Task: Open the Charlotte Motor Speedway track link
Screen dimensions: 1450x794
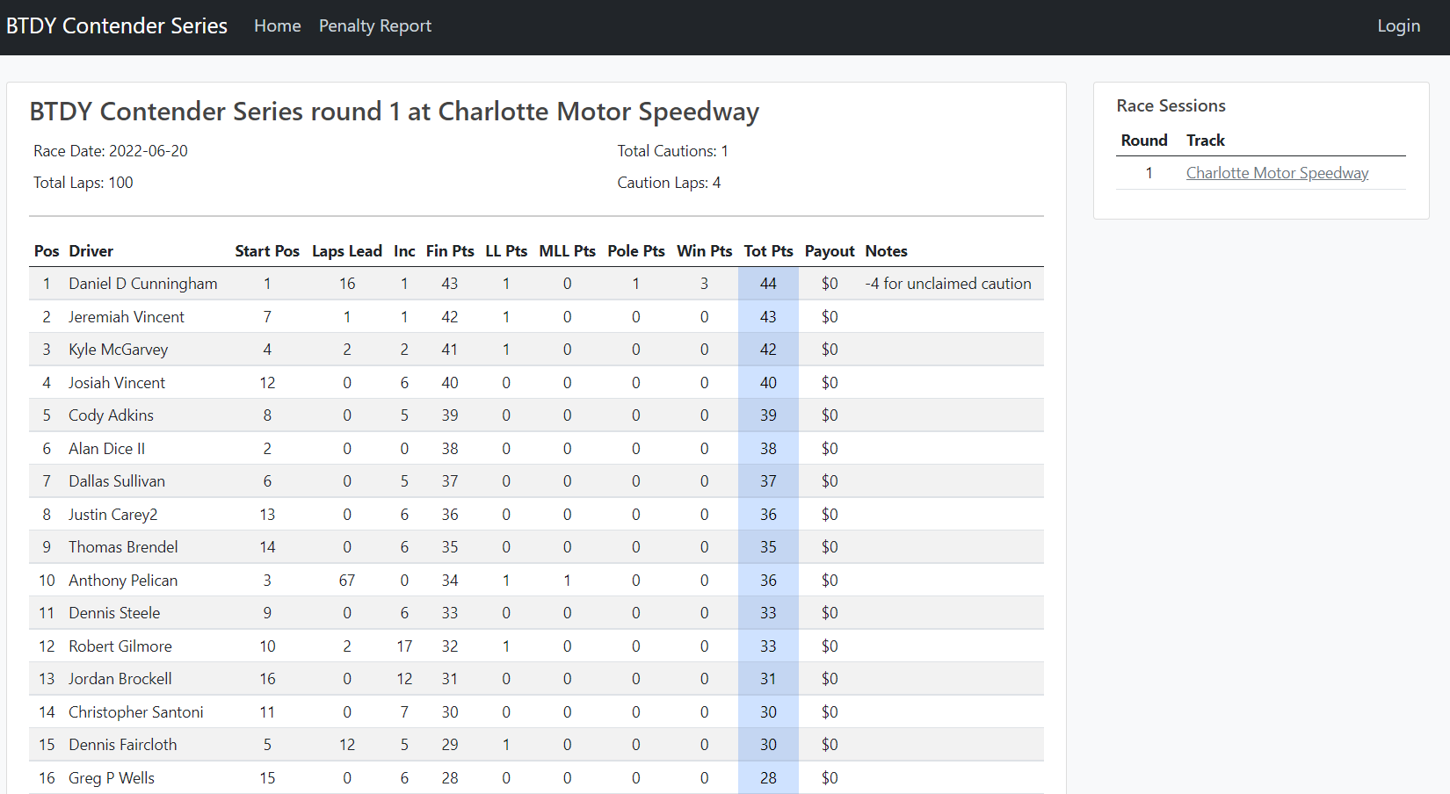Action: 1277,172
